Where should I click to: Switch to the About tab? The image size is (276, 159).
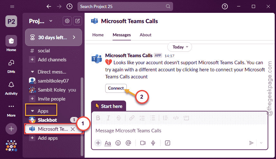click(x=146, y=35)
